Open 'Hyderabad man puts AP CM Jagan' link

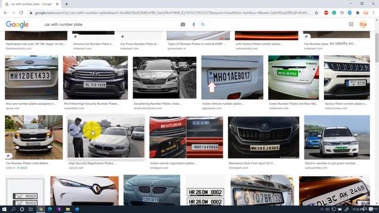[36, 44]
